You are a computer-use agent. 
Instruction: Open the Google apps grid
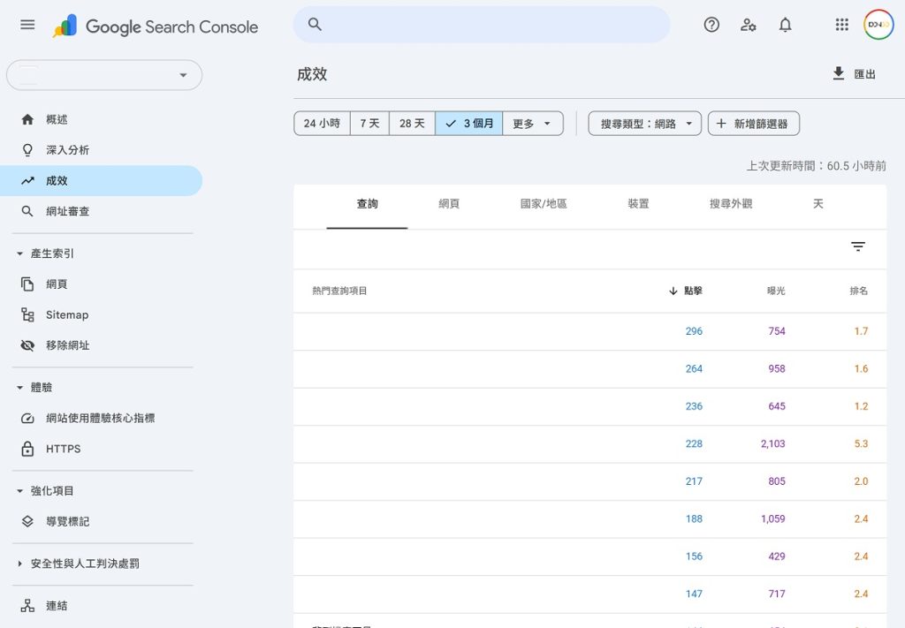click(841, 25)
